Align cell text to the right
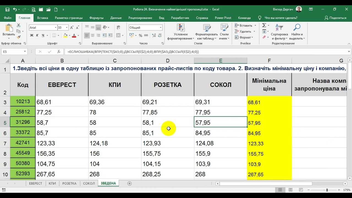The width and height of the screenshot is (352, 198). 98,35
